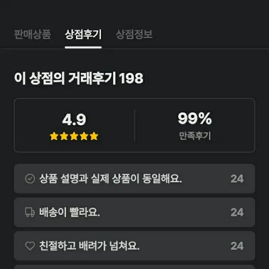This screenshot has width=269, height=269.
Task: Open the 판매상품 tab
Action: click(x=33, y=34)
